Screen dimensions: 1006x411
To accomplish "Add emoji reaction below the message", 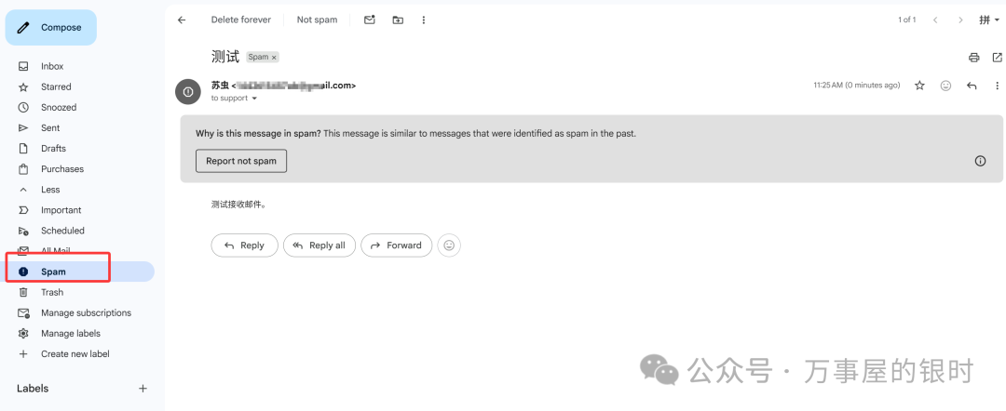I will [x=449, y=245].
